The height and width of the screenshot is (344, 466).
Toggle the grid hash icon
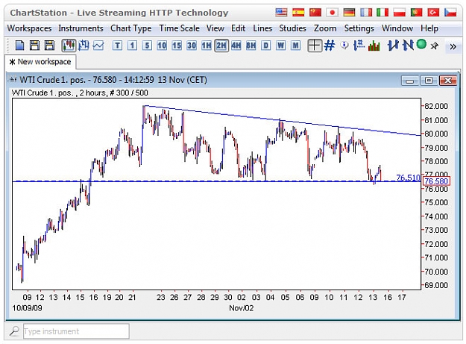[x=330, y=46]
